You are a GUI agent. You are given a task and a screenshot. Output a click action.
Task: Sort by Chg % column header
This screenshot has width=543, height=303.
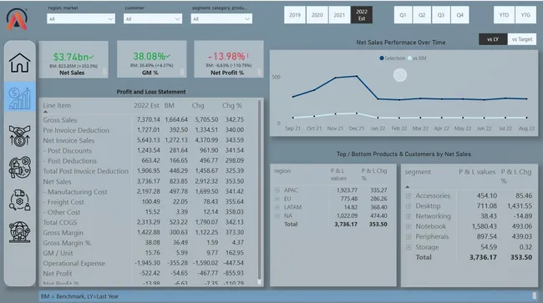coord(232,105)
